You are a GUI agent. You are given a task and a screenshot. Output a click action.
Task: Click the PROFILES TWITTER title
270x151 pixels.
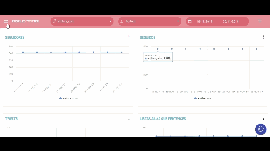25,21
